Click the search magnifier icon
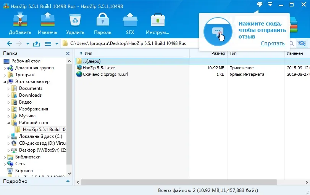This screenshot has width=310, height=195. (x=292, y=43)
